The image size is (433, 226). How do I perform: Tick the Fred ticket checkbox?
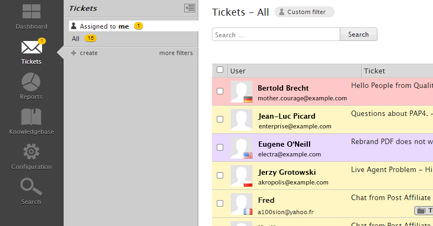[x=220, y=203]
